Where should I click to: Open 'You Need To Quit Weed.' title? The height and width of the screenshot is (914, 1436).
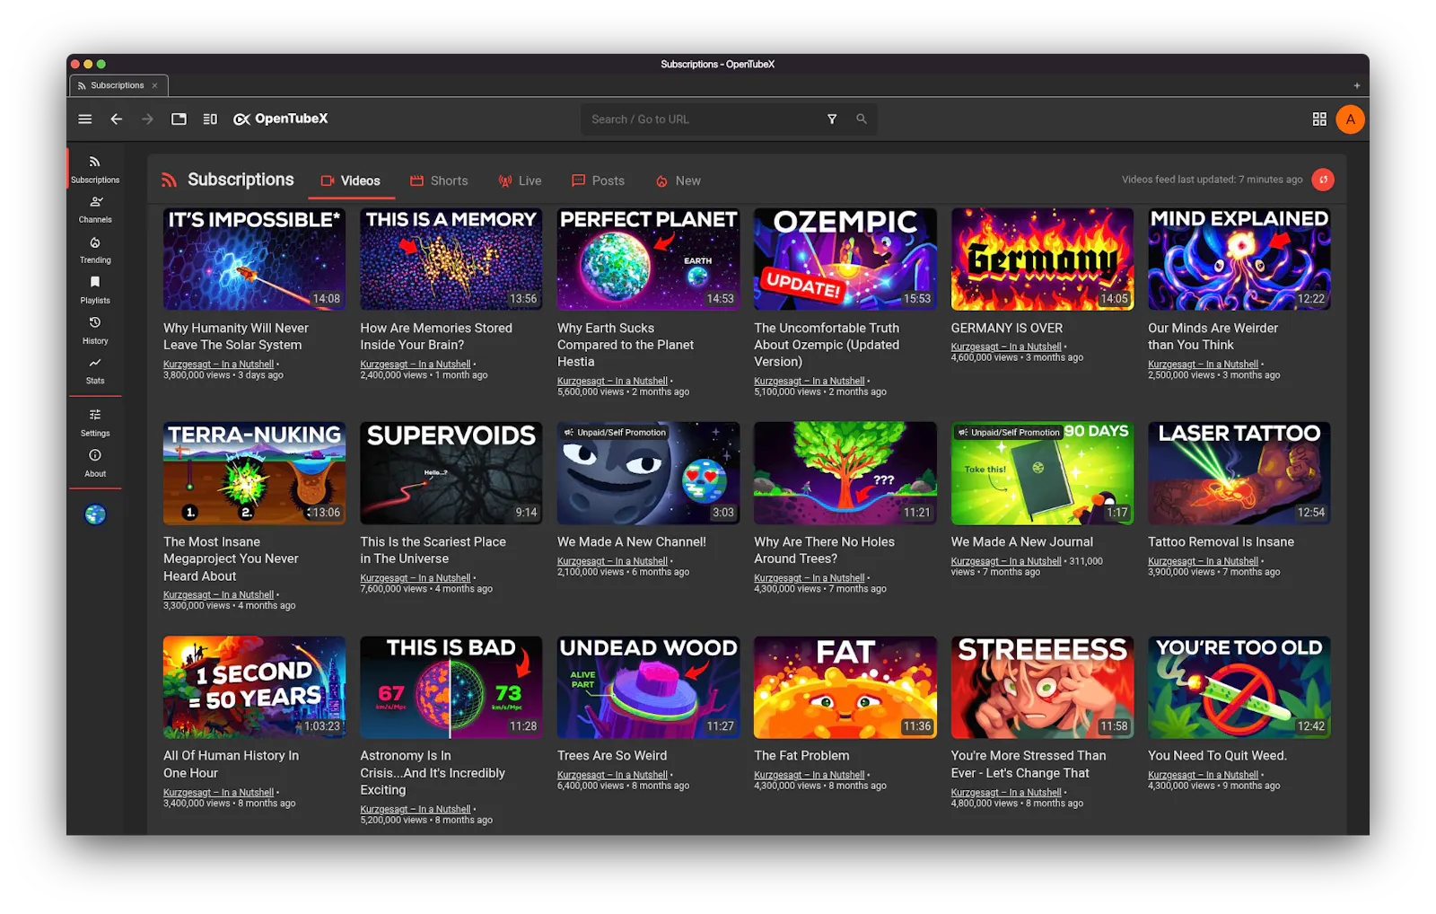coord(1217,756)
